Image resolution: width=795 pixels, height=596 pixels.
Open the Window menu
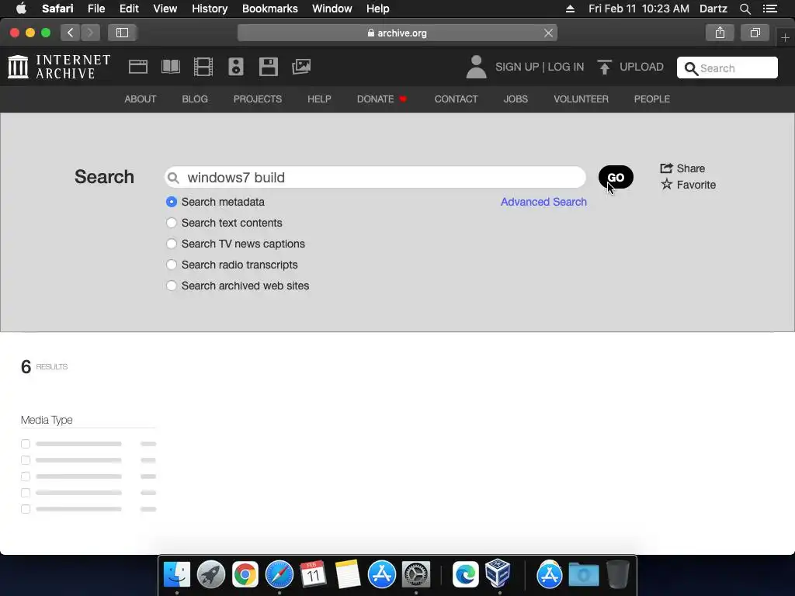[332, 9]
